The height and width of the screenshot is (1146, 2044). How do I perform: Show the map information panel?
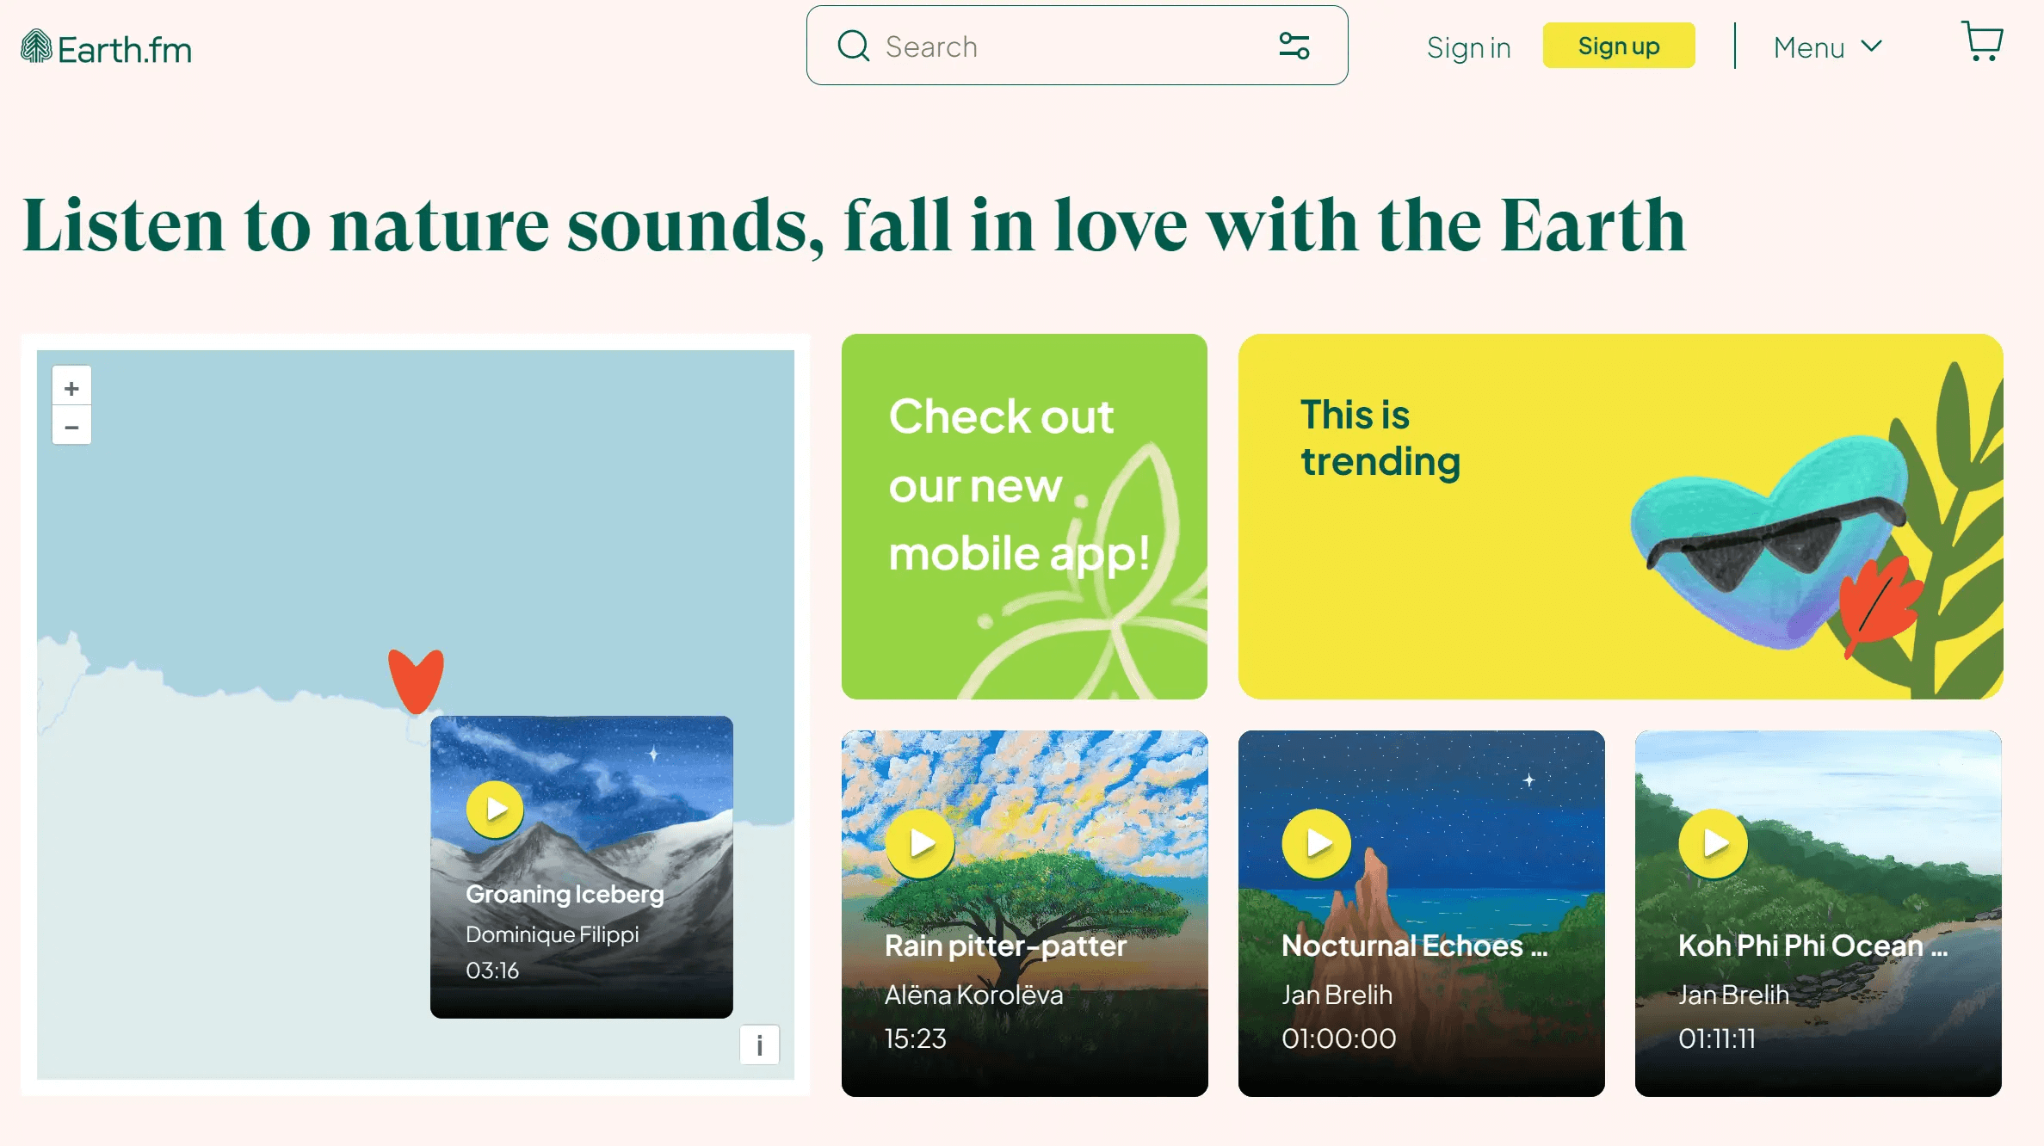tap(758, 1046)
